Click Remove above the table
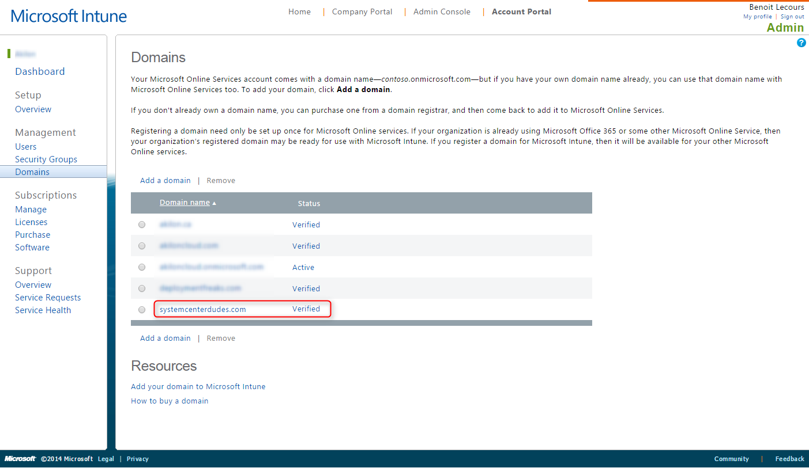Screen dimensions: 809x468 click(x=221, y=181)
